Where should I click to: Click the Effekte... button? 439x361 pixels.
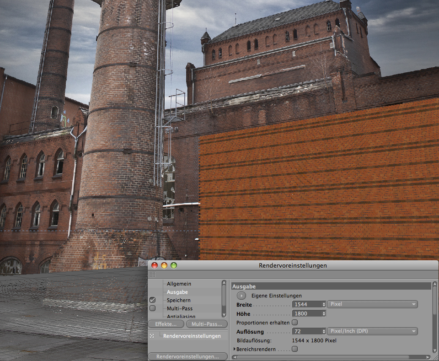(166, 324)
